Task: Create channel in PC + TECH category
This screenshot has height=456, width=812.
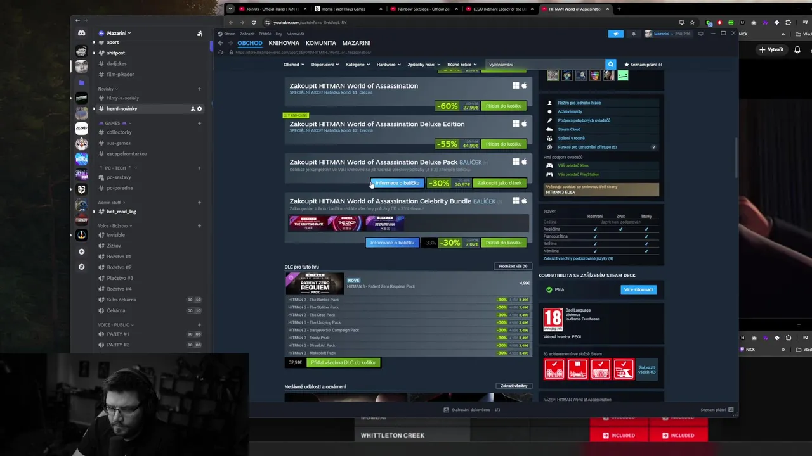Action: click(x=199, y=168)
